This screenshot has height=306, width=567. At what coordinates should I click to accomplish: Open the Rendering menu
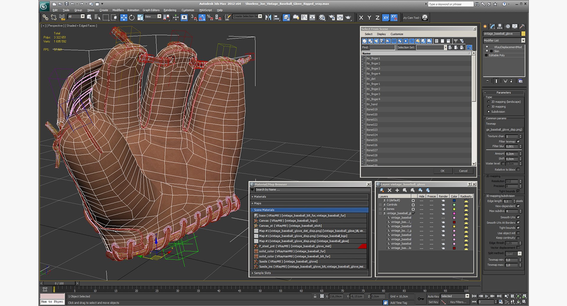click(x=170, y=10)
